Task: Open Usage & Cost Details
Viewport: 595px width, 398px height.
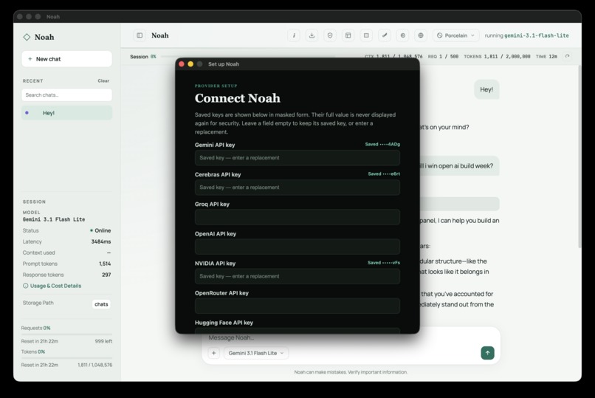Action: 55,286
